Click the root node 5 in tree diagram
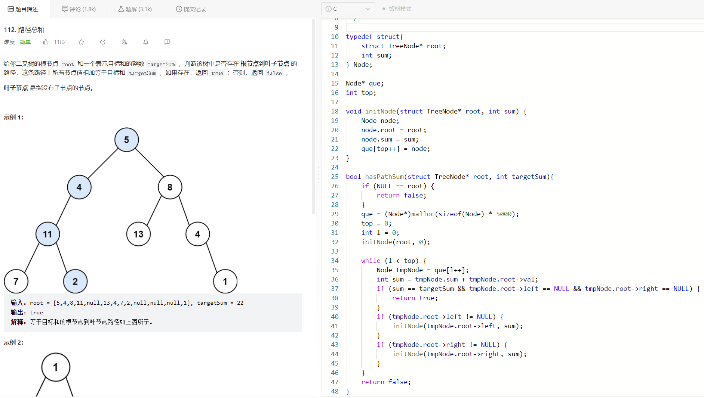 pyautogui.click(x=126, y=140)
